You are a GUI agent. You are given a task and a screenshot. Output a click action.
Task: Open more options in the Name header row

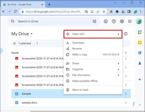[126, 53]
